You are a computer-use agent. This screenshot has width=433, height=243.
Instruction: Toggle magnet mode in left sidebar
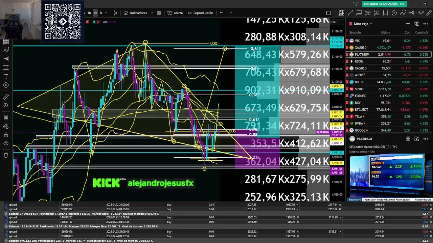[x=6, y=117]
